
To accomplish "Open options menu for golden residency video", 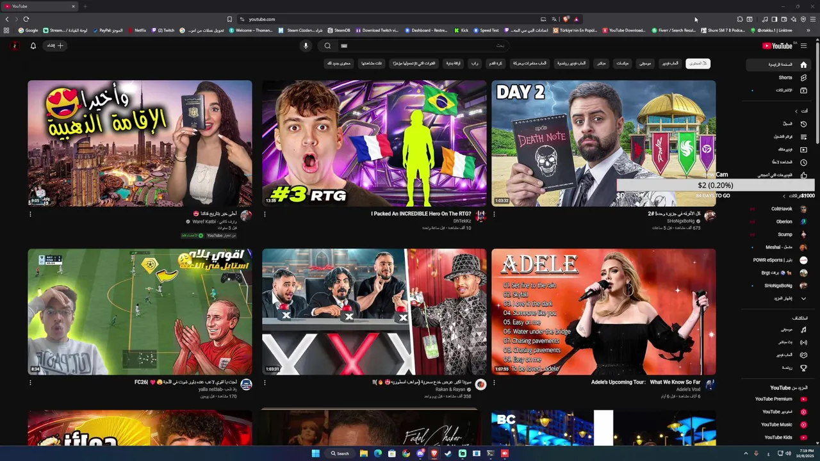I will click(30, 214).
